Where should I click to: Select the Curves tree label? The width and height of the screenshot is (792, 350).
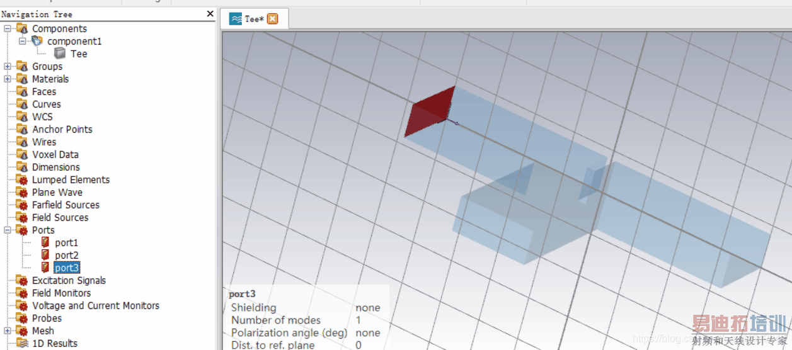pos(47,104)
